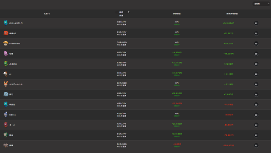Click the +5,129円 value
271x153 pixels.
(x=229, y=84)
